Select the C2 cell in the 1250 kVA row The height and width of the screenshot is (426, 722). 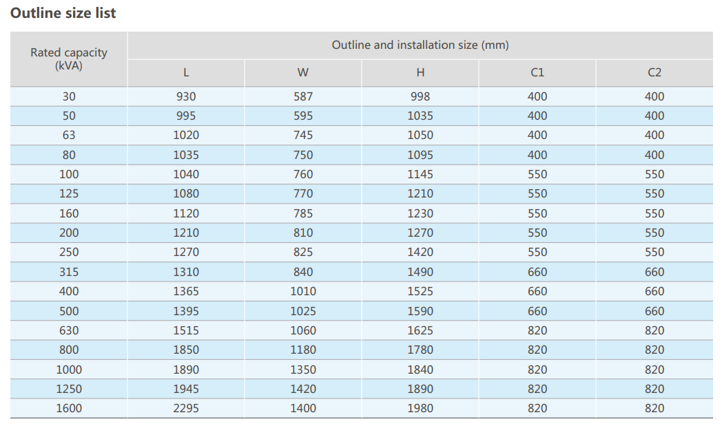pos(654,390)
